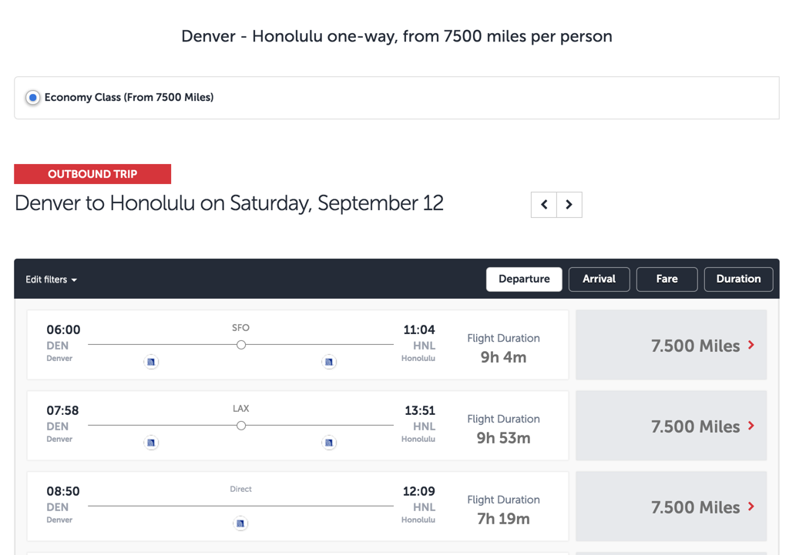
Task: Click airline logo on second leg of 06:00 flight
Action: tap(329, 362)
